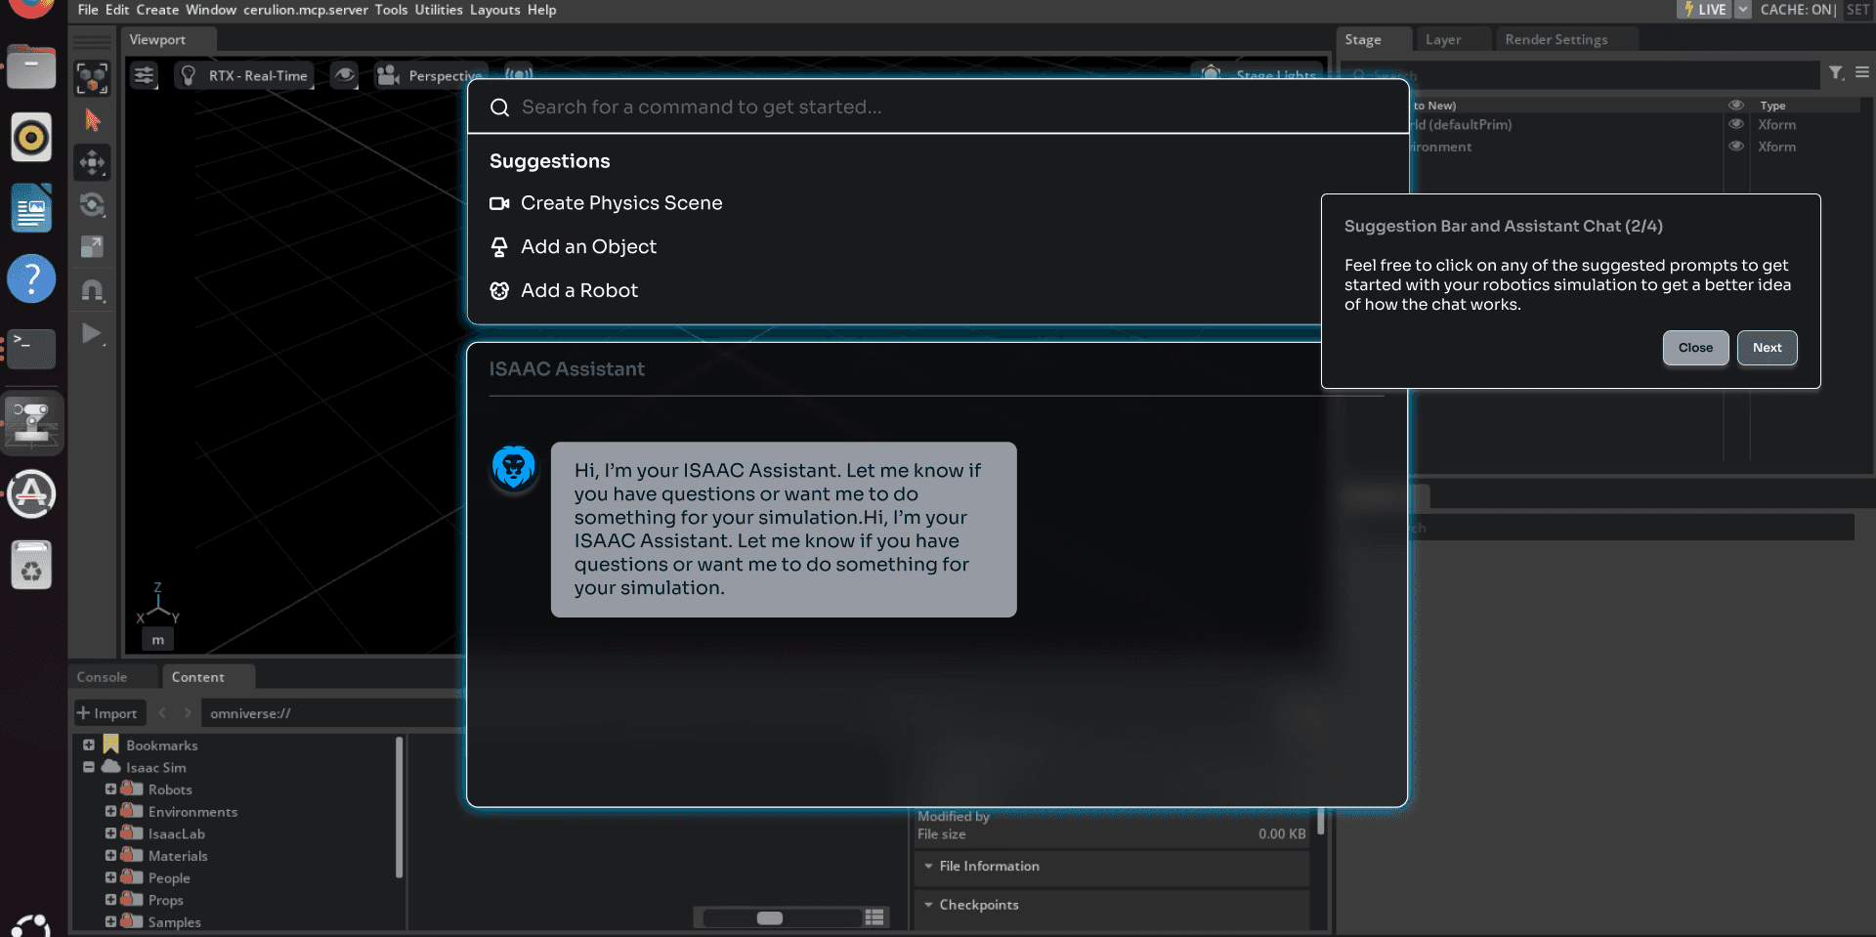Image resolution: width=1876 pixels, height=937 pixels.
Task: Open the cerulion.mcp.server menu
Action: (x=306, y=10)
